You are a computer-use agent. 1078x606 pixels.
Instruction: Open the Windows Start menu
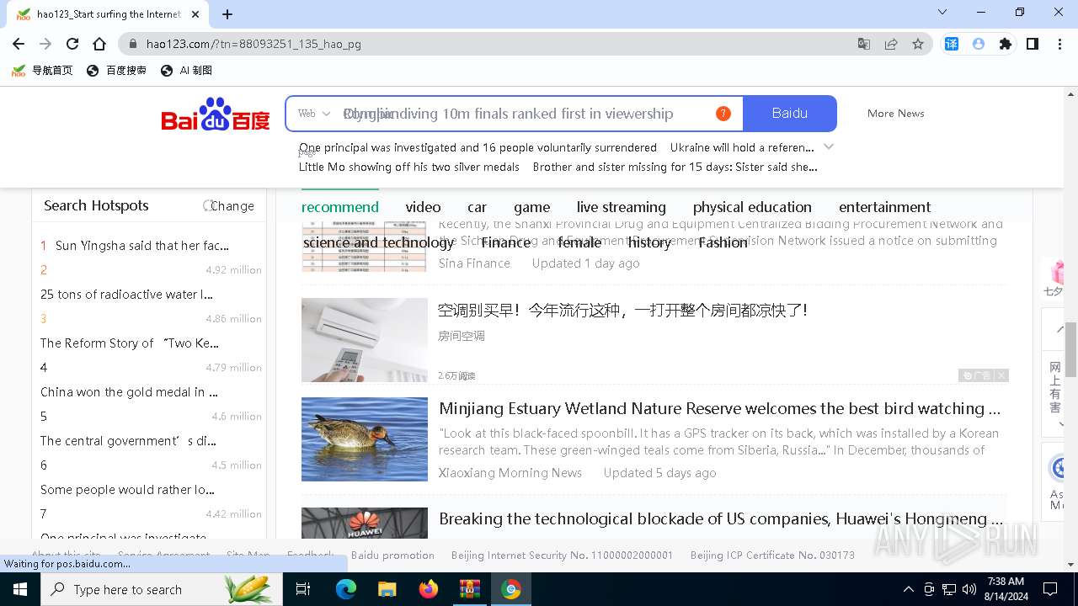click(x=20, y=589)
